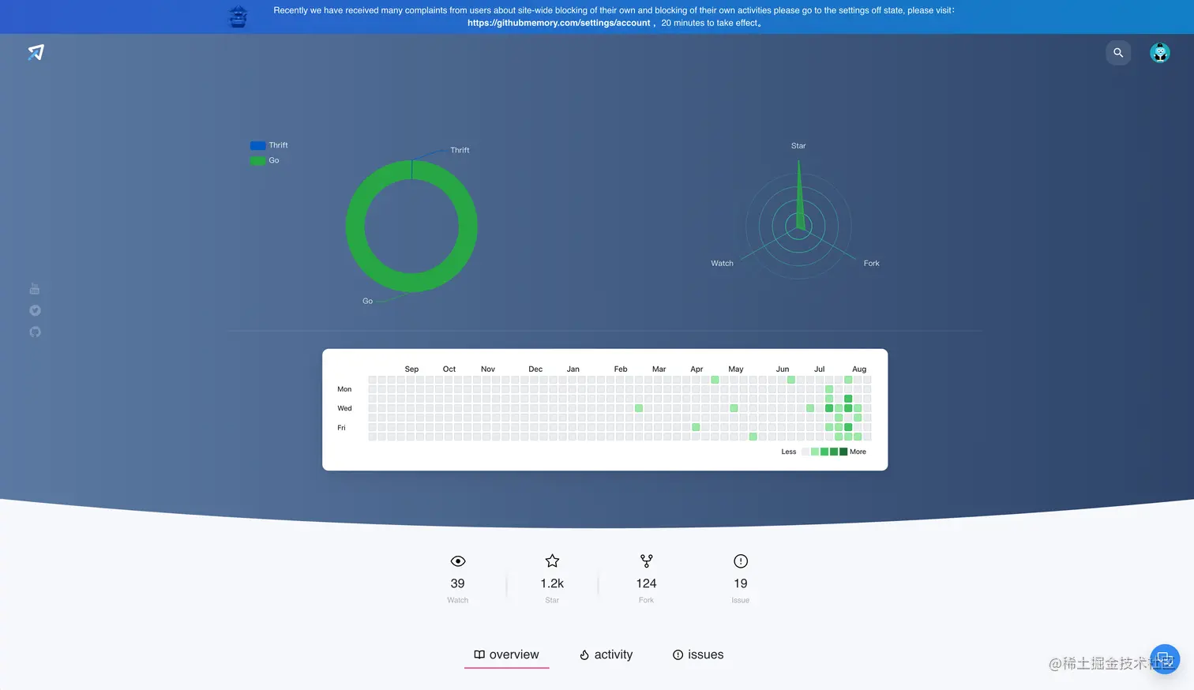Click the Sep month label in heatmap

coord(411,369)
